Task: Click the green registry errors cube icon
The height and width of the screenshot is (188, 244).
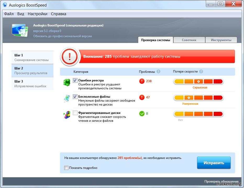Action: click(66, 82)
